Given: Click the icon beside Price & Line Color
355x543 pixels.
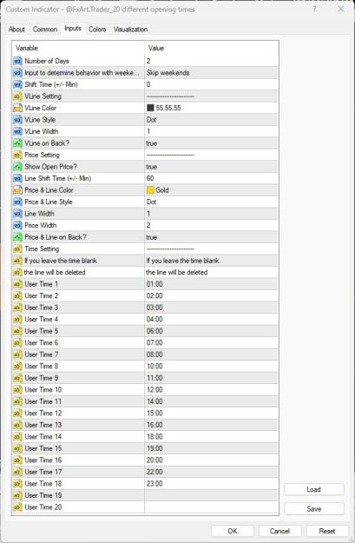Looking at the screenshot, I should 17,190.
